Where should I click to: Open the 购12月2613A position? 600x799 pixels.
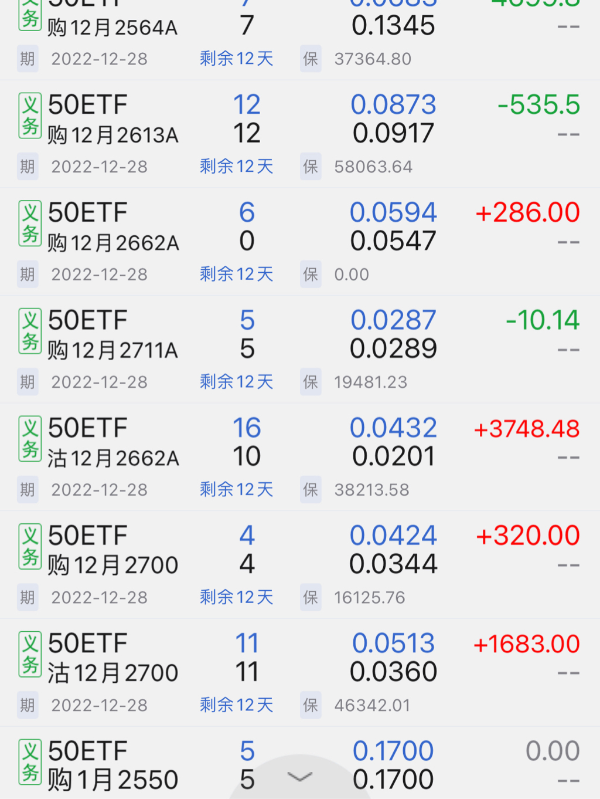(x=113, y=136)
